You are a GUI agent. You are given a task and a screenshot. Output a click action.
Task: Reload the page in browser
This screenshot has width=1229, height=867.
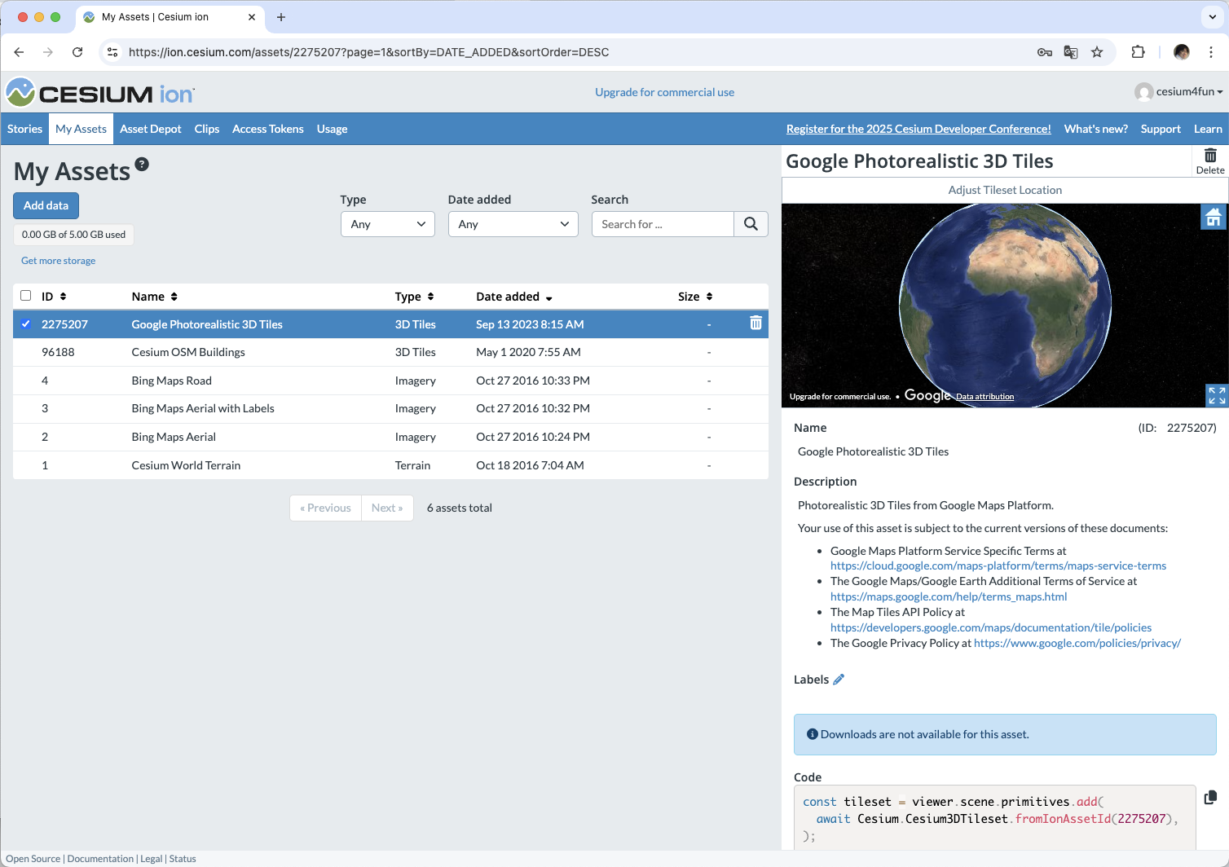(77, 52)
